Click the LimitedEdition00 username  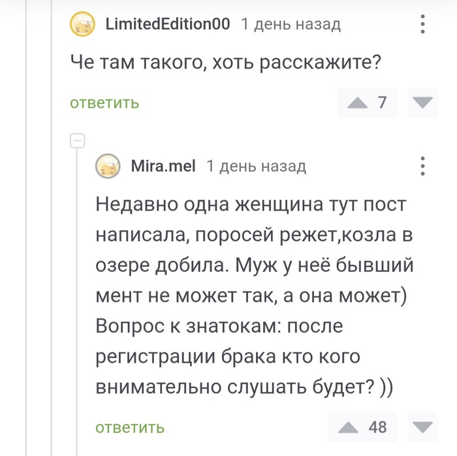click(168, 25)
